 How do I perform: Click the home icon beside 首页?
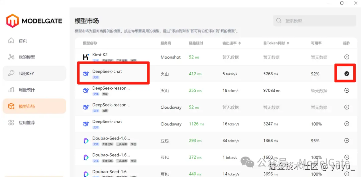tap(11, 40)
